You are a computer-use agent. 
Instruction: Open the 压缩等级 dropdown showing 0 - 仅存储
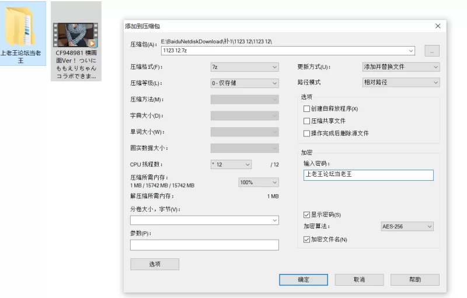[245, 83]
